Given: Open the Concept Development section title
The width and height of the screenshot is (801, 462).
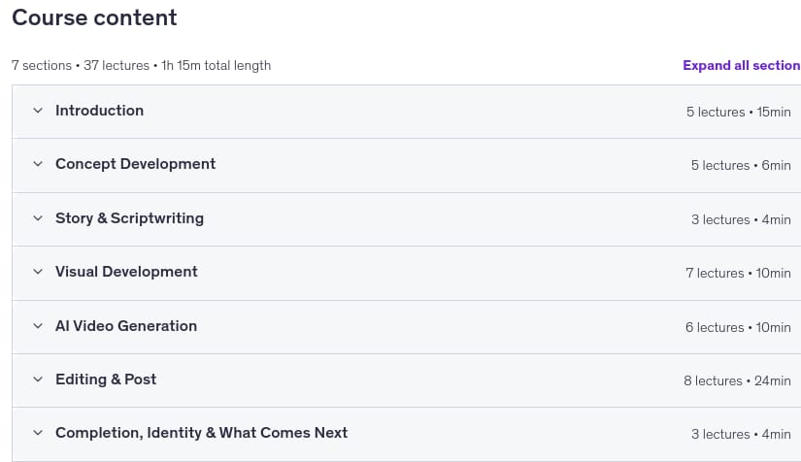Looking at the screenshot, I should (135, 164).
